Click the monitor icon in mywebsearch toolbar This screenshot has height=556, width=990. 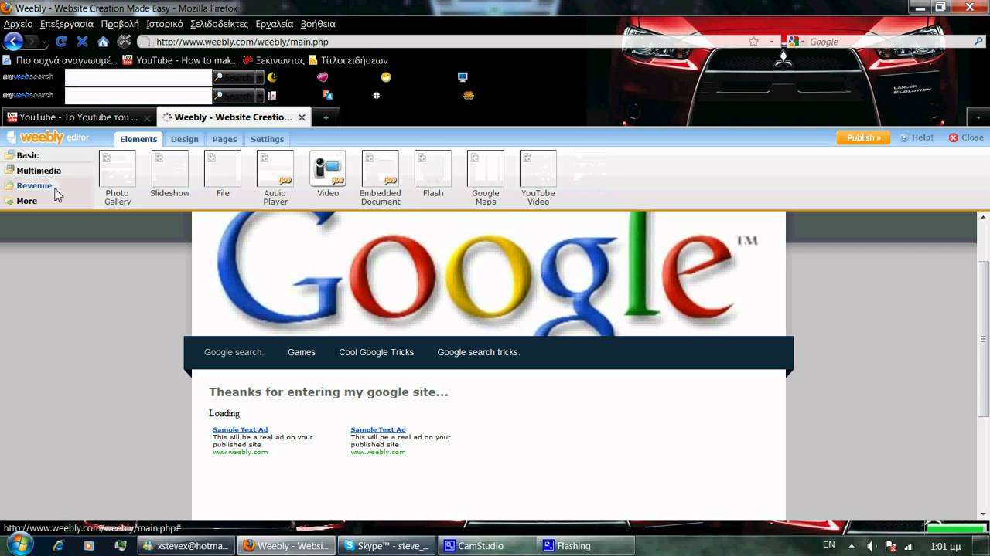click(463, 77)
